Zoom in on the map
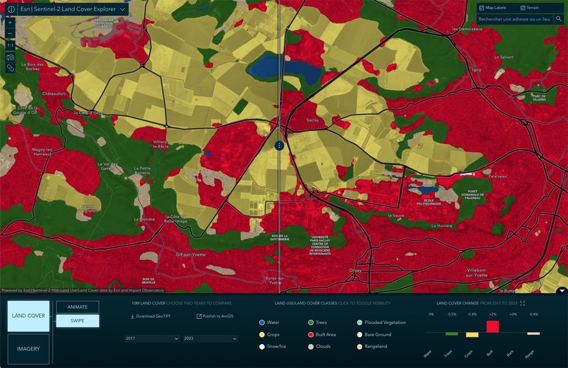The height and width of the screenshot is (368, 568). click(10, 23)
